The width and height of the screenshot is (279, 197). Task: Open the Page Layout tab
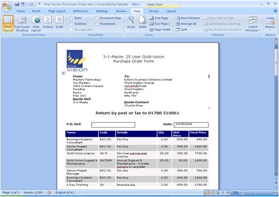click(57, 11)
